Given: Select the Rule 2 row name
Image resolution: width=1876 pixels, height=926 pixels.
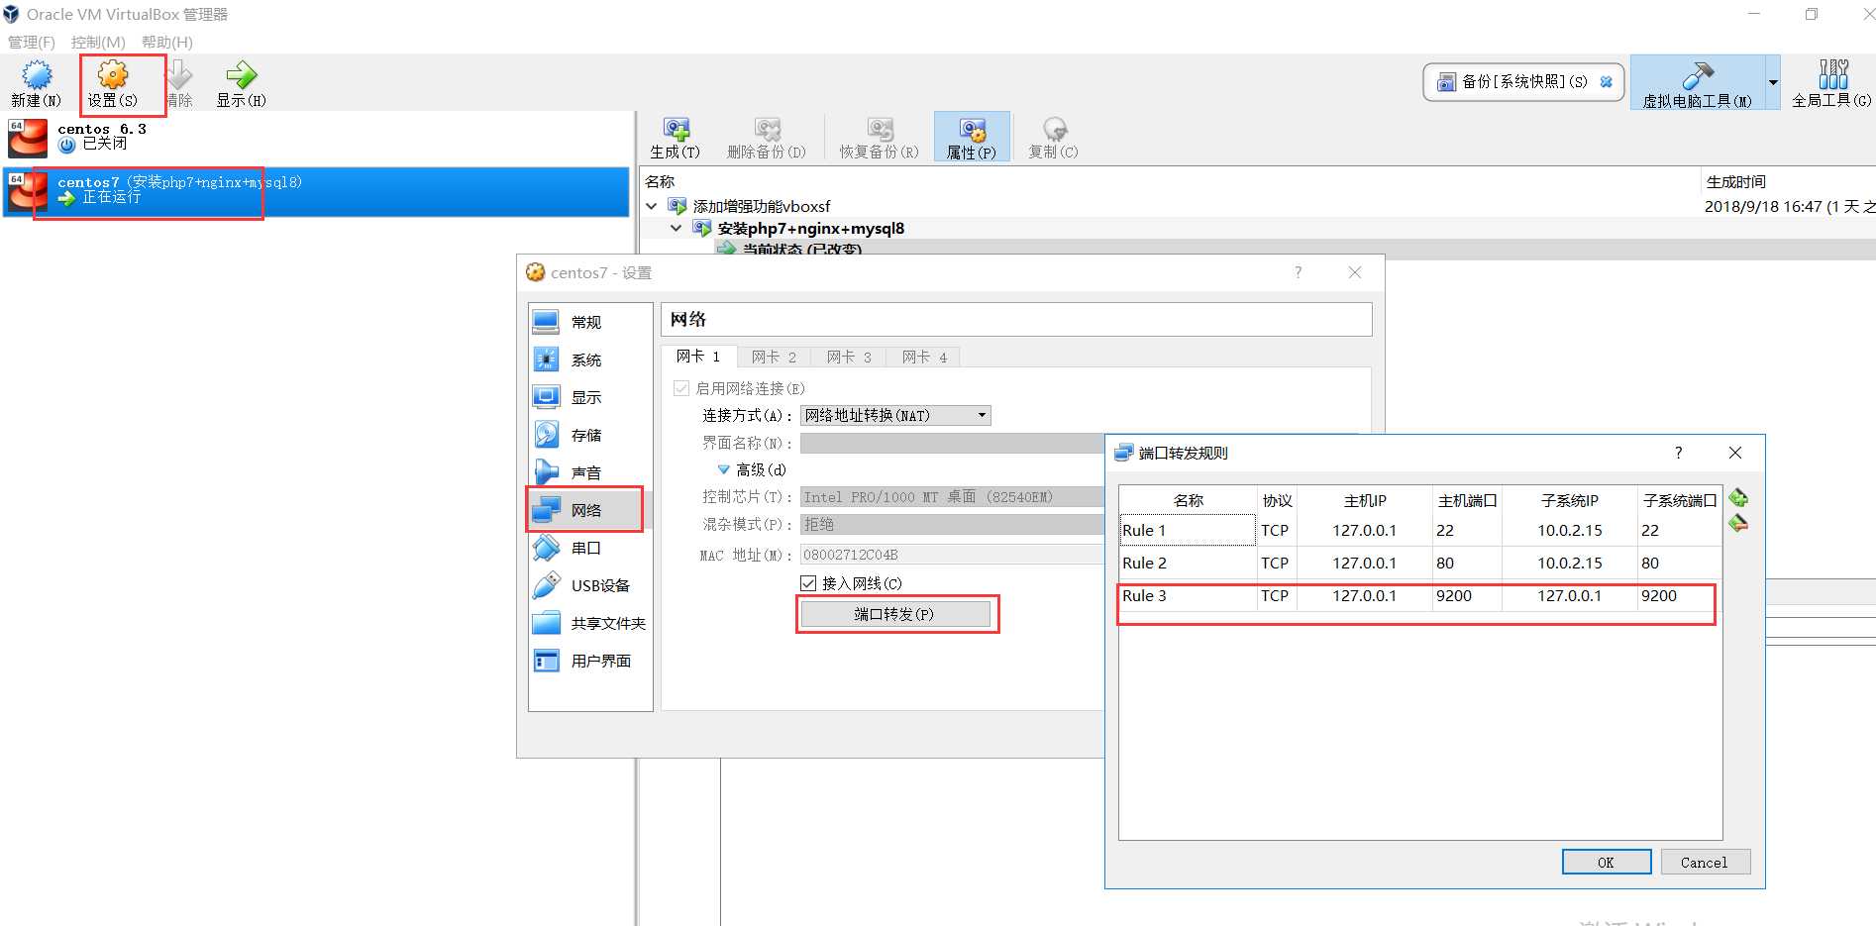Looking at the screenshot, I should pyautogui.click(x=1188, y=563).
